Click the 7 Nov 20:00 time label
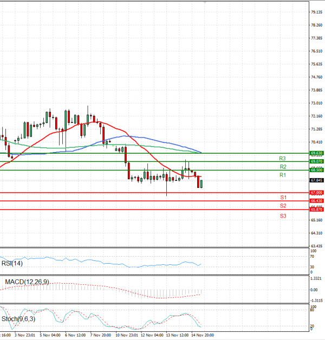The width and height of the screenshot is (325, 340). pyautogui.click(x=101, y=335)
